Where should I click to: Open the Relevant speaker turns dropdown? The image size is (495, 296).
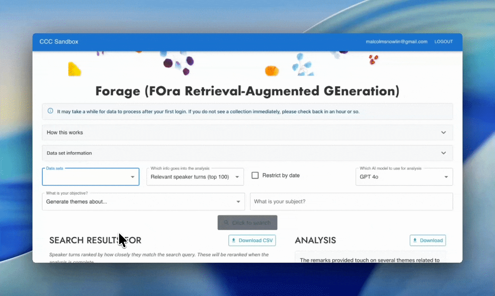click(x=195, y=177)
